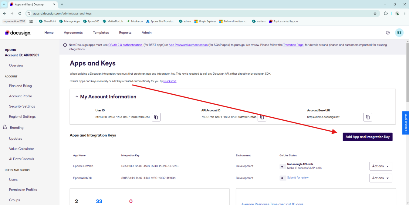409x205 pixels.
Task: Open Regional Settings
Action: (22, 117)
